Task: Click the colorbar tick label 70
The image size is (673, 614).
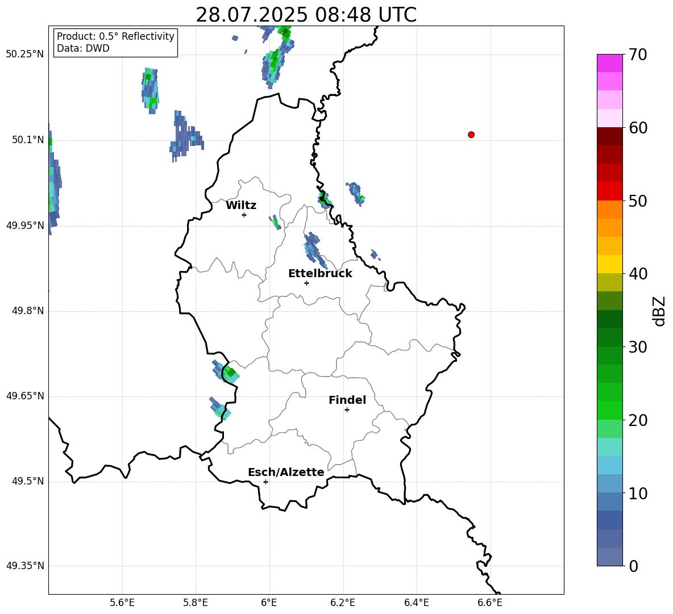Action: (638, 55)
